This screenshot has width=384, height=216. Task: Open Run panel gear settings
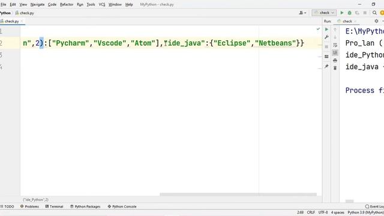376,22
